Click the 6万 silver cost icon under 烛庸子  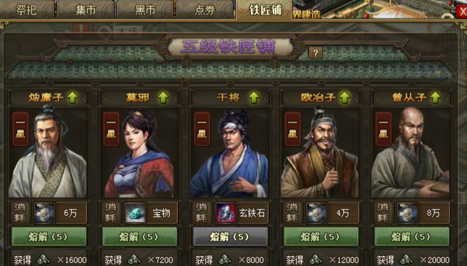[x=44, y=213]
